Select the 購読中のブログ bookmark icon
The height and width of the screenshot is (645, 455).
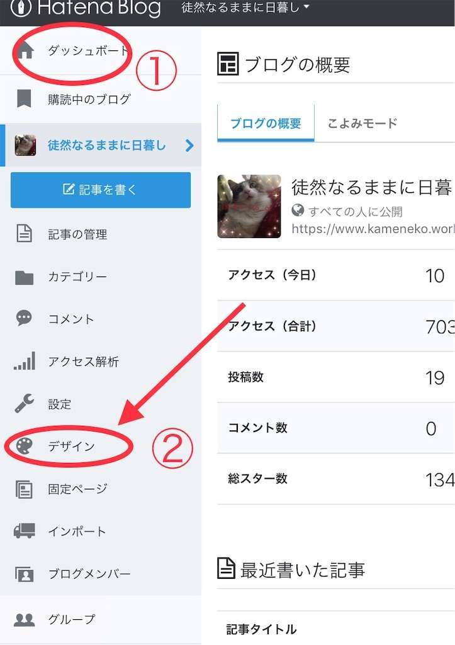click(x=24, y=98)
